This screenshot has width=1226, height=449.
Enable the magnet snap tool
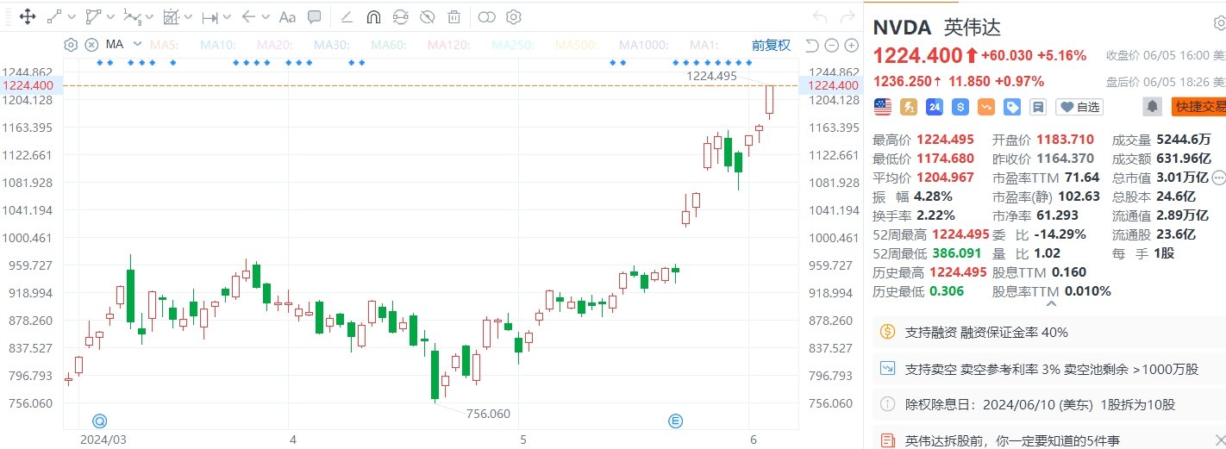pos(373,16)
